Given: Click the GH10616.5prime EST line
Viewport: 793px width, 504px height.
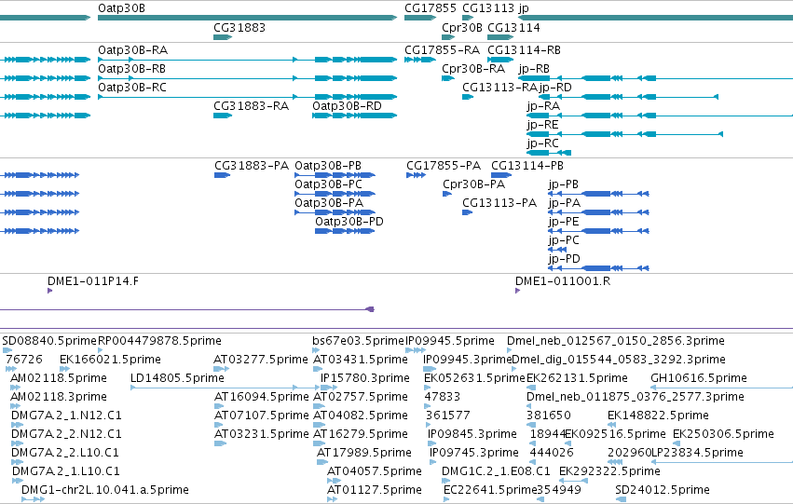Looking at the screenshot, I should (x=721, y=388).
